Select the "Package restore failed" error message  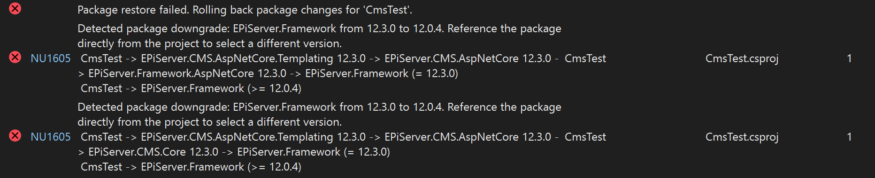(245, 10)
